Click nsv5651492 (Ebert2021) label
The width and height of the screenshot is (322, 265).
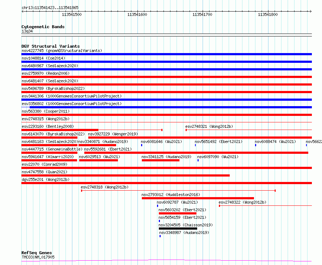pyautogui.click(x=219, y=142)
